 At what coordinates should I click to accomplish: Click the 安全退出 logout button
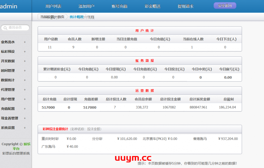[225, 6]
